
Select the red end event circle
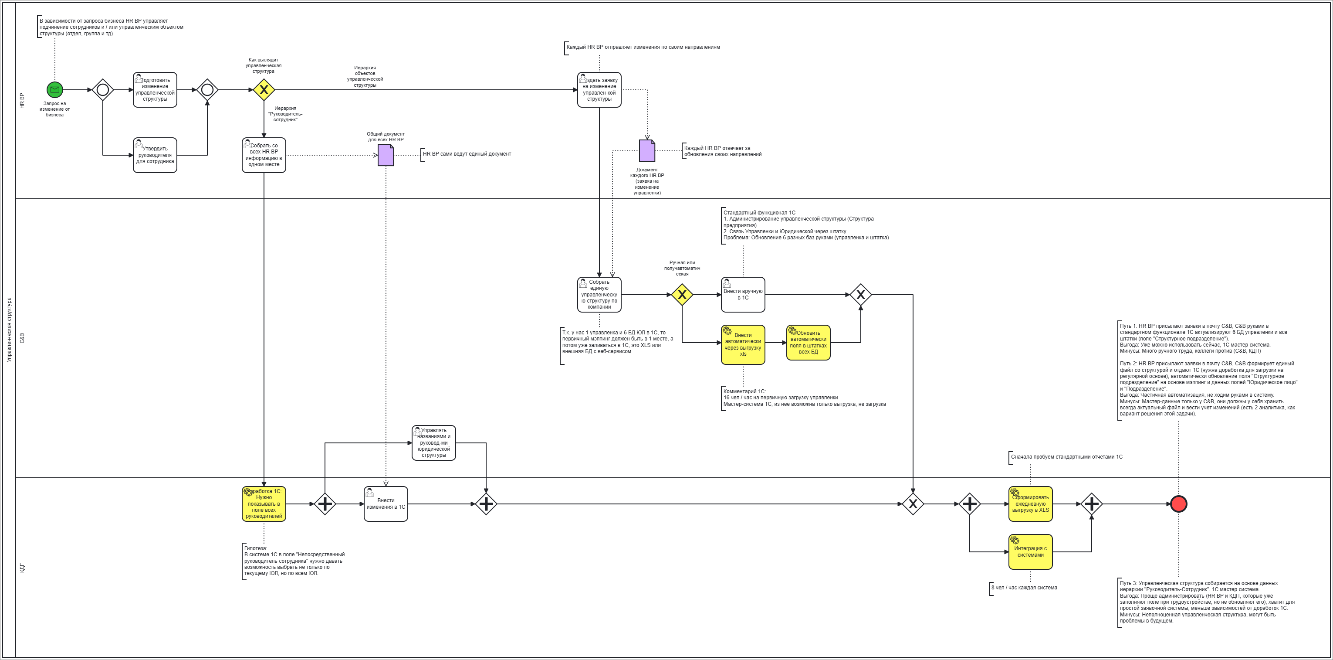(1178, 504)
